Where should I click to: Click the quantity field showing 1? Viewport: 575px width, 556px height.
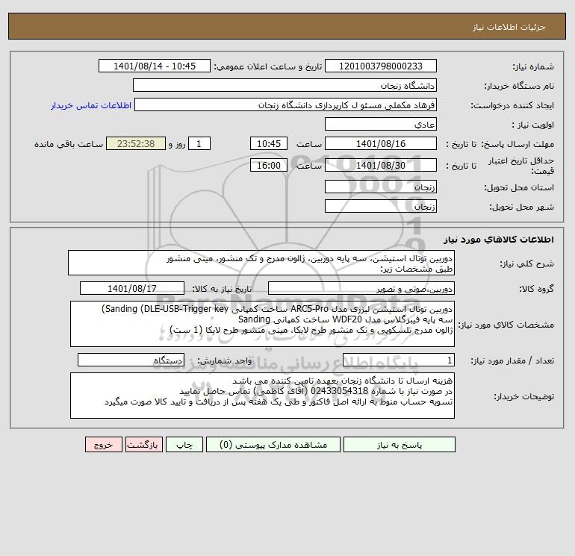pos(399,360)
